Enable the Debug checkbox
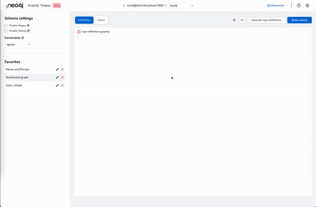316x207 pixels. coord(6,31)
